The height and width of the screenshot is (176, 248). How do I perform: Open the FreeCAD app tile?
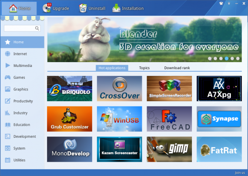tap(169, 119)
